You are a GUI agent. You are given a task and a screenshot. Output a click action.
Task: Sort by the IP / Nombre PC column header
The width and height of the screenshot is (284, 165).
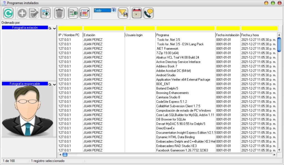pos(70,35)
